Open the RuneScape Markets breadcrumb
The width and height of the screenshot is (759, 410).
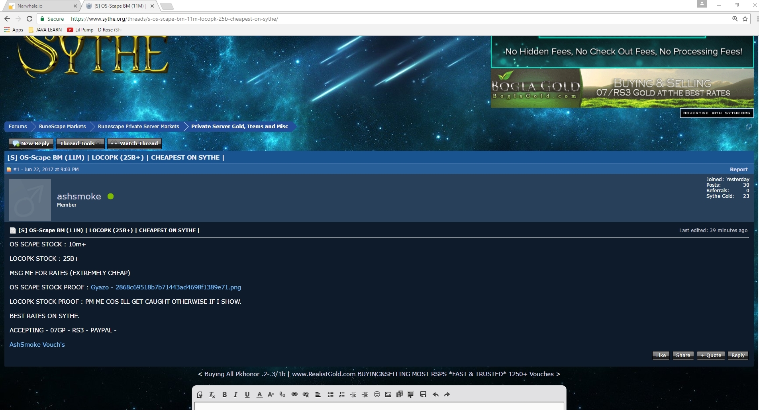point(62,127)
